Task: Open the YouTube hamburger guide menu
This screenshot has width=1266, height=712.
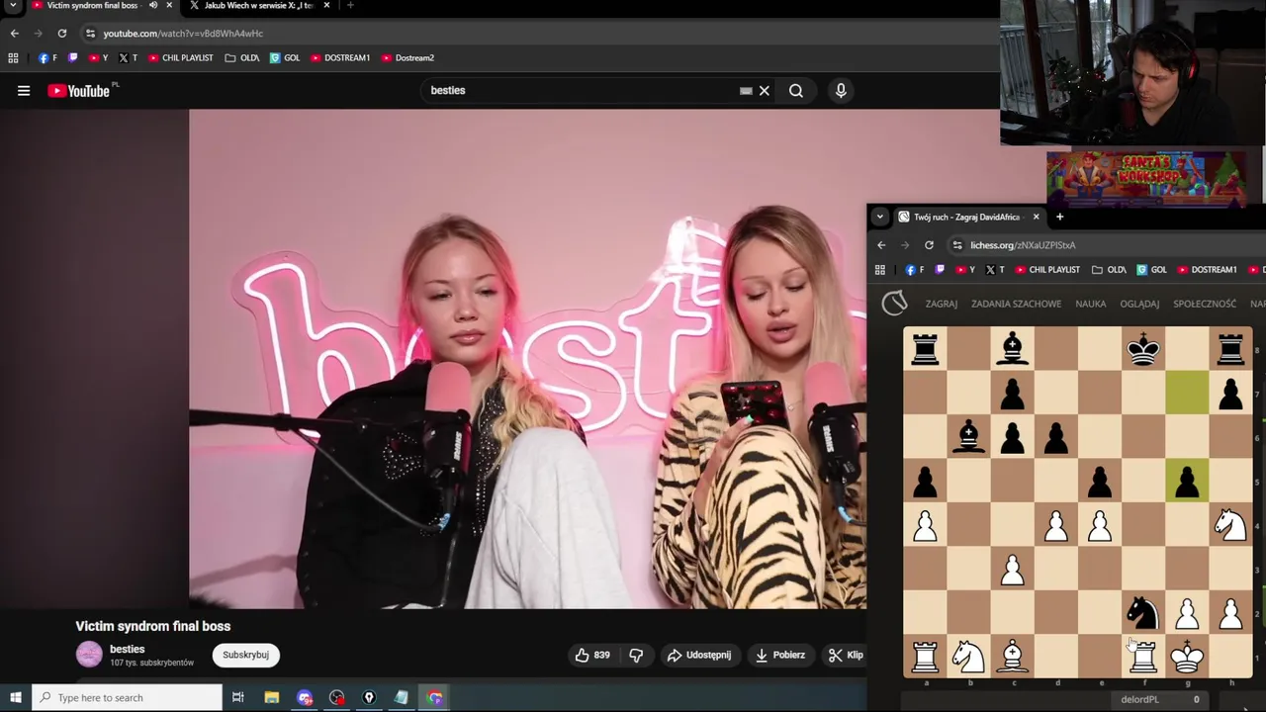Action: tap(24, 91)
